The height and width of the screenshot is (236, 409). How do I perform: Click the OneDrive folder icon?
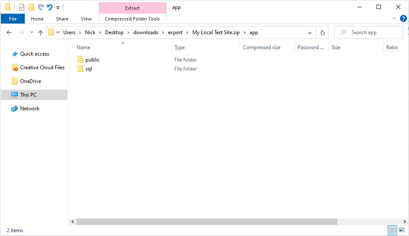15,81
